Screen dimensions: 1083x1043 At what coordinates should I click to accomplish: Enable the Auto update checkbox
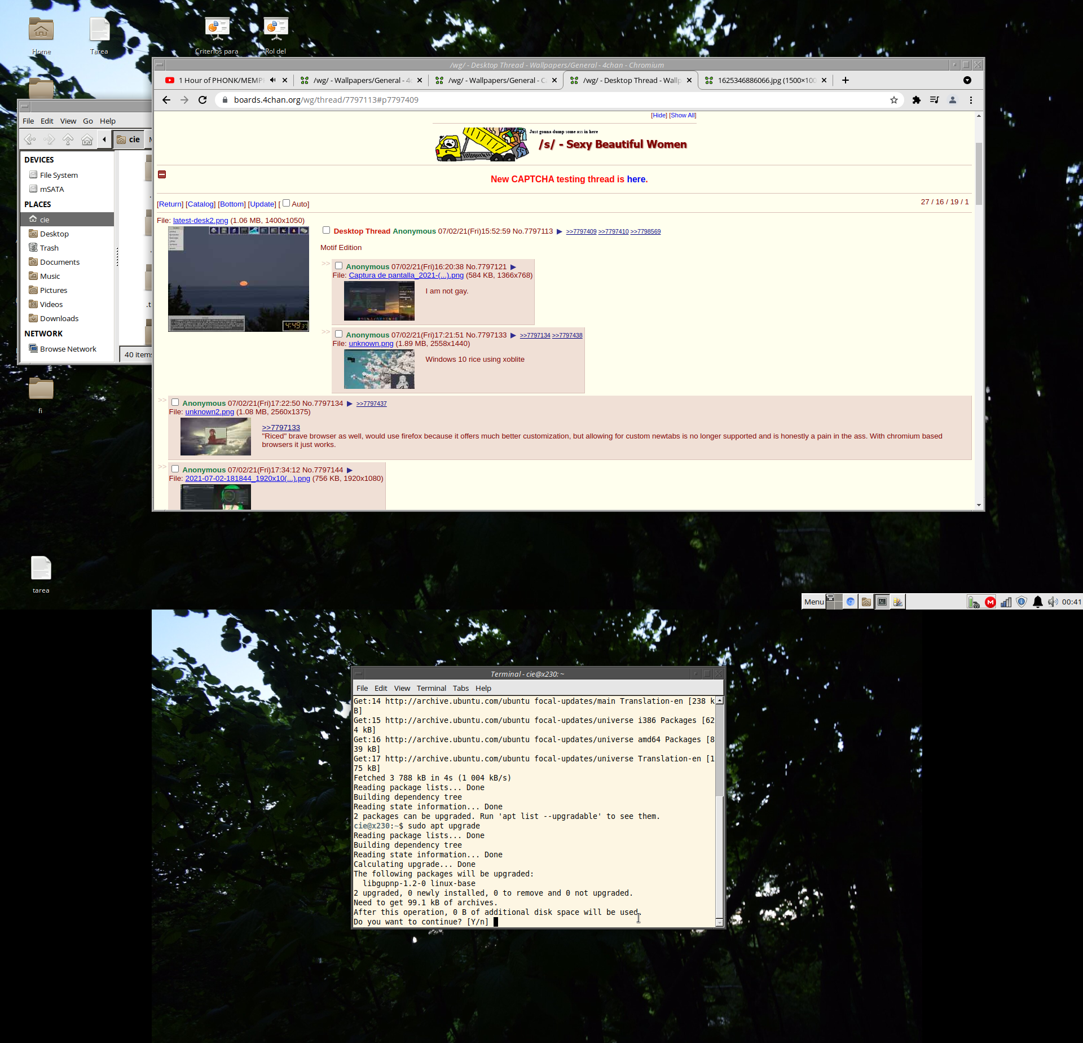[x=286, y=203]
